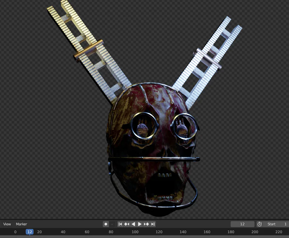The image size is (289, 238).
Task: Open auto keyframing options dropdown
Action: 112,224
